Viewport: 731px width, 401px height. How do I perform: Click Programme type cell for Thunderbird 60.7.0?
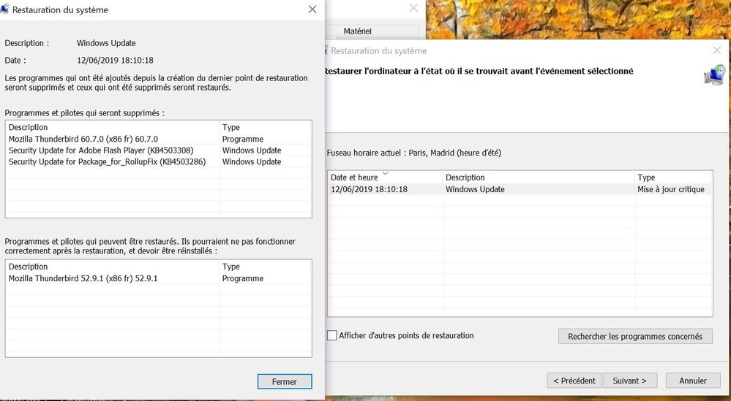tap(243, 139)
